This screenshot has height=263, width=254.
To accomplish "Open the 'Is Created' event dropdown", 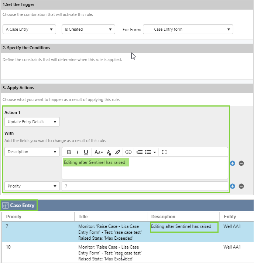I will [x=88, y=29].
